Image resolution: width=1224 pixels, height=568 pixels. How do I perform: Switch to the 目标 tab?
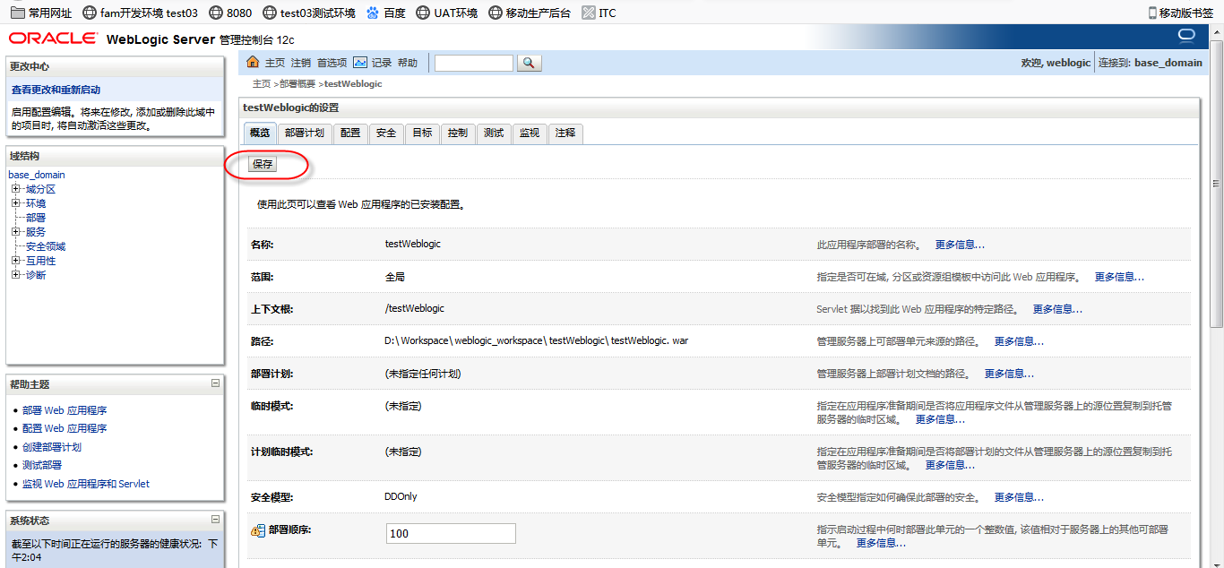pyautogui.click(x=422, y=133)
